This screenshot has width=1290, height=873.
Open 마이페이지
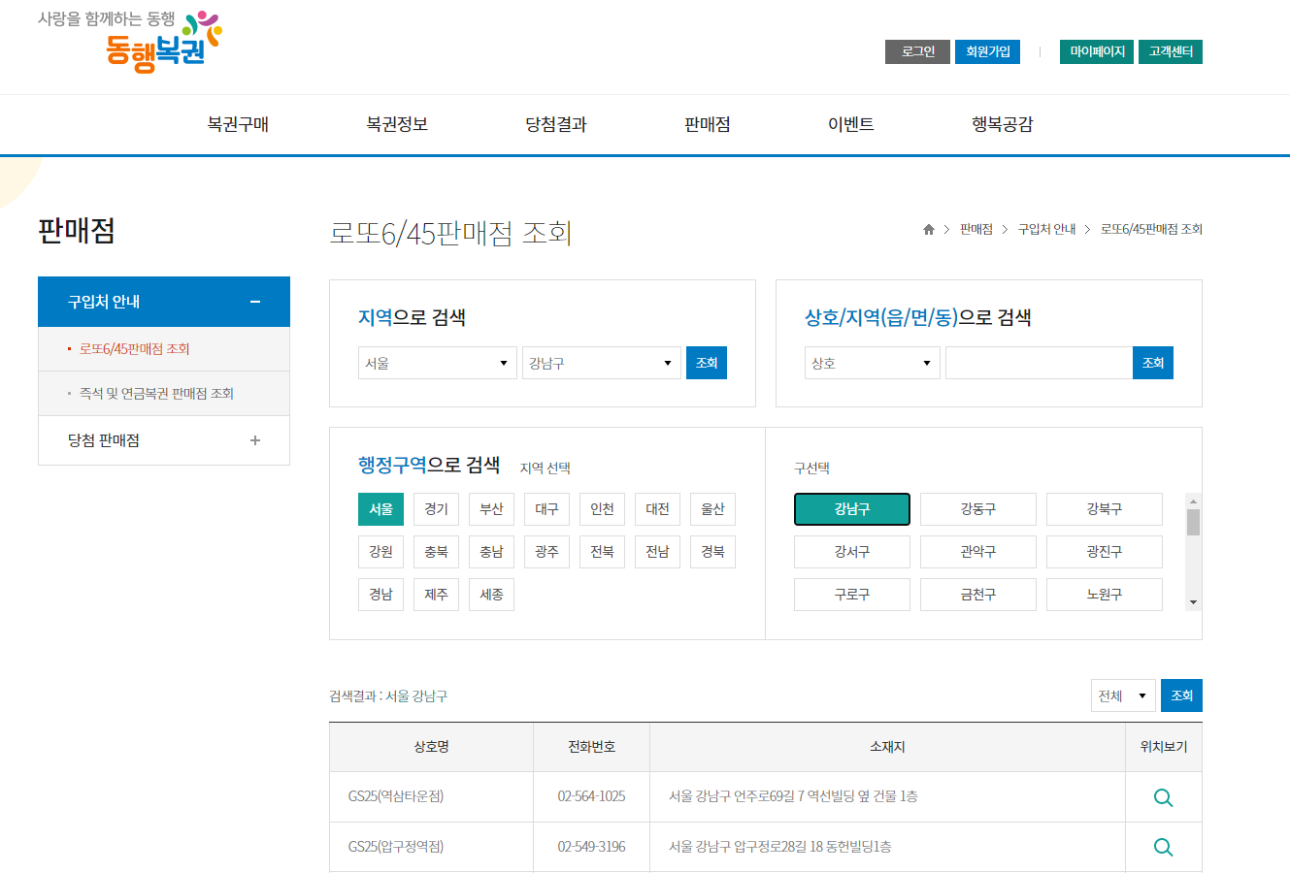(1097, 51)
